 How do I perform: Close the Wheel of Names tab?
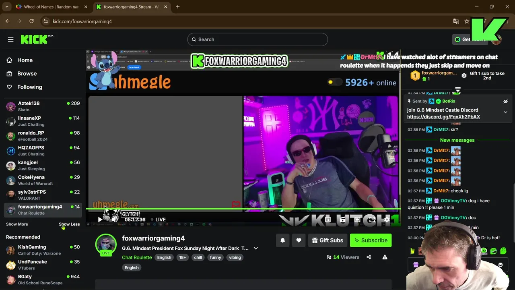click(86, 7)
